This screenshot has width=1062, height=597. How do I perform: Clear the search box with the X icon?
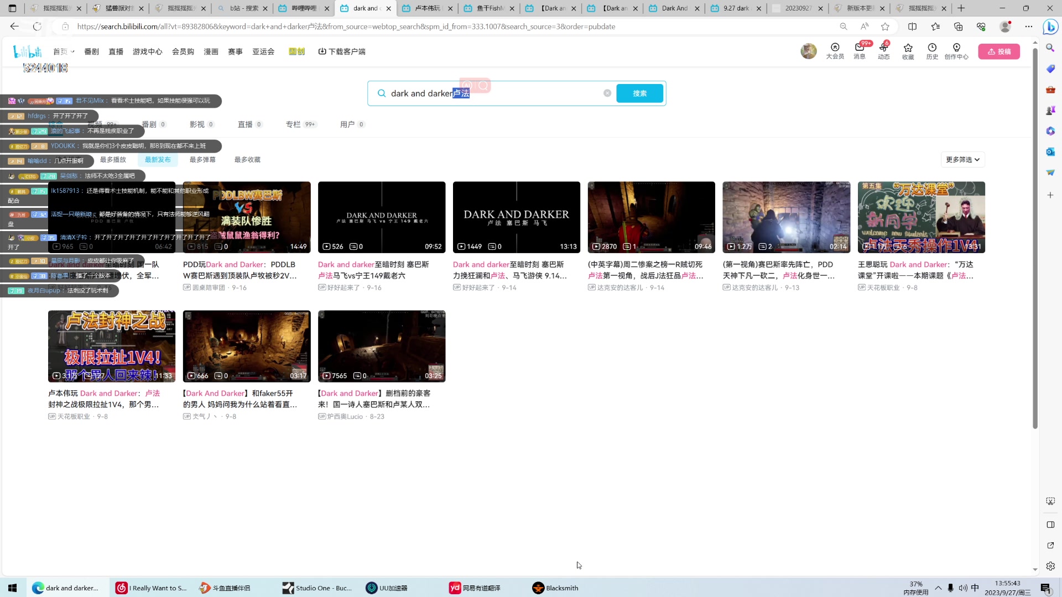607,93
